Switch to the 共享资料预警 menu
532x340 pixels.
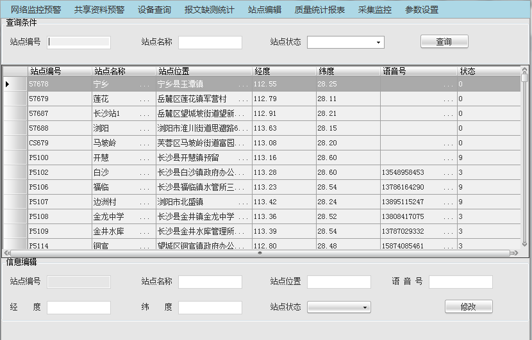tap(99, 10)
